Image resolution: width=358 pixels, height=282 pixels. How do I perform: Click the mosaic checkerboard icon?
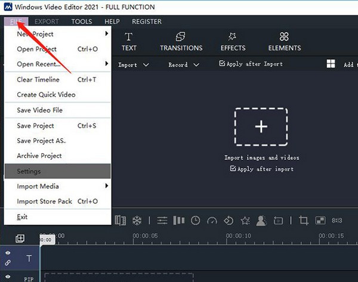pyautogui.click(x=320, y=221)
